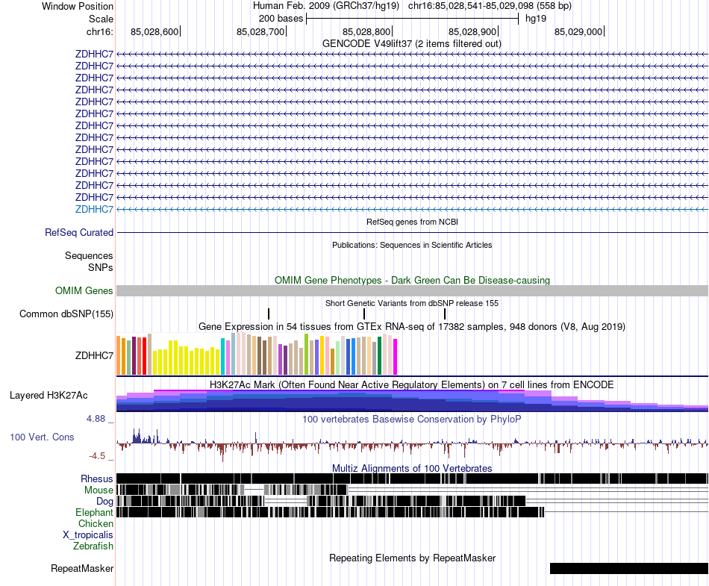Click the Elephant species label
Screen dimensions: 709x586
(x=94, y=513)
